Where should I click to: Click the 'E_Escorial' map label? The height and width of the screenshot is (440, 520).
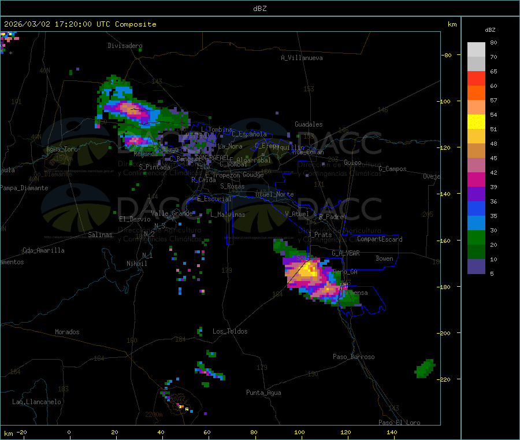point(214,199)
